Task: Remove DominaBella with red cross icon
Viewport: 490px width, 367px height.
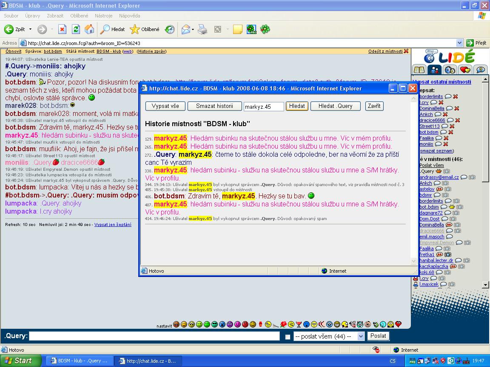Action: 456,108
